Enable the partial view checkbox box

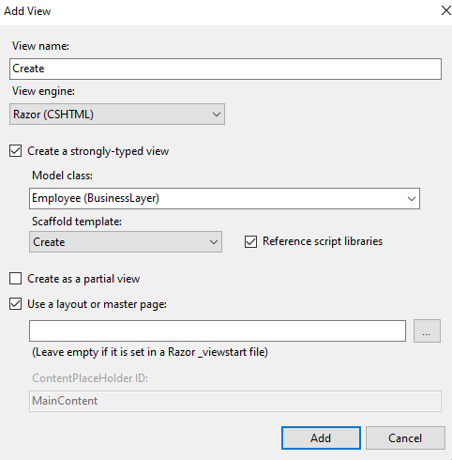coord(16,278)
